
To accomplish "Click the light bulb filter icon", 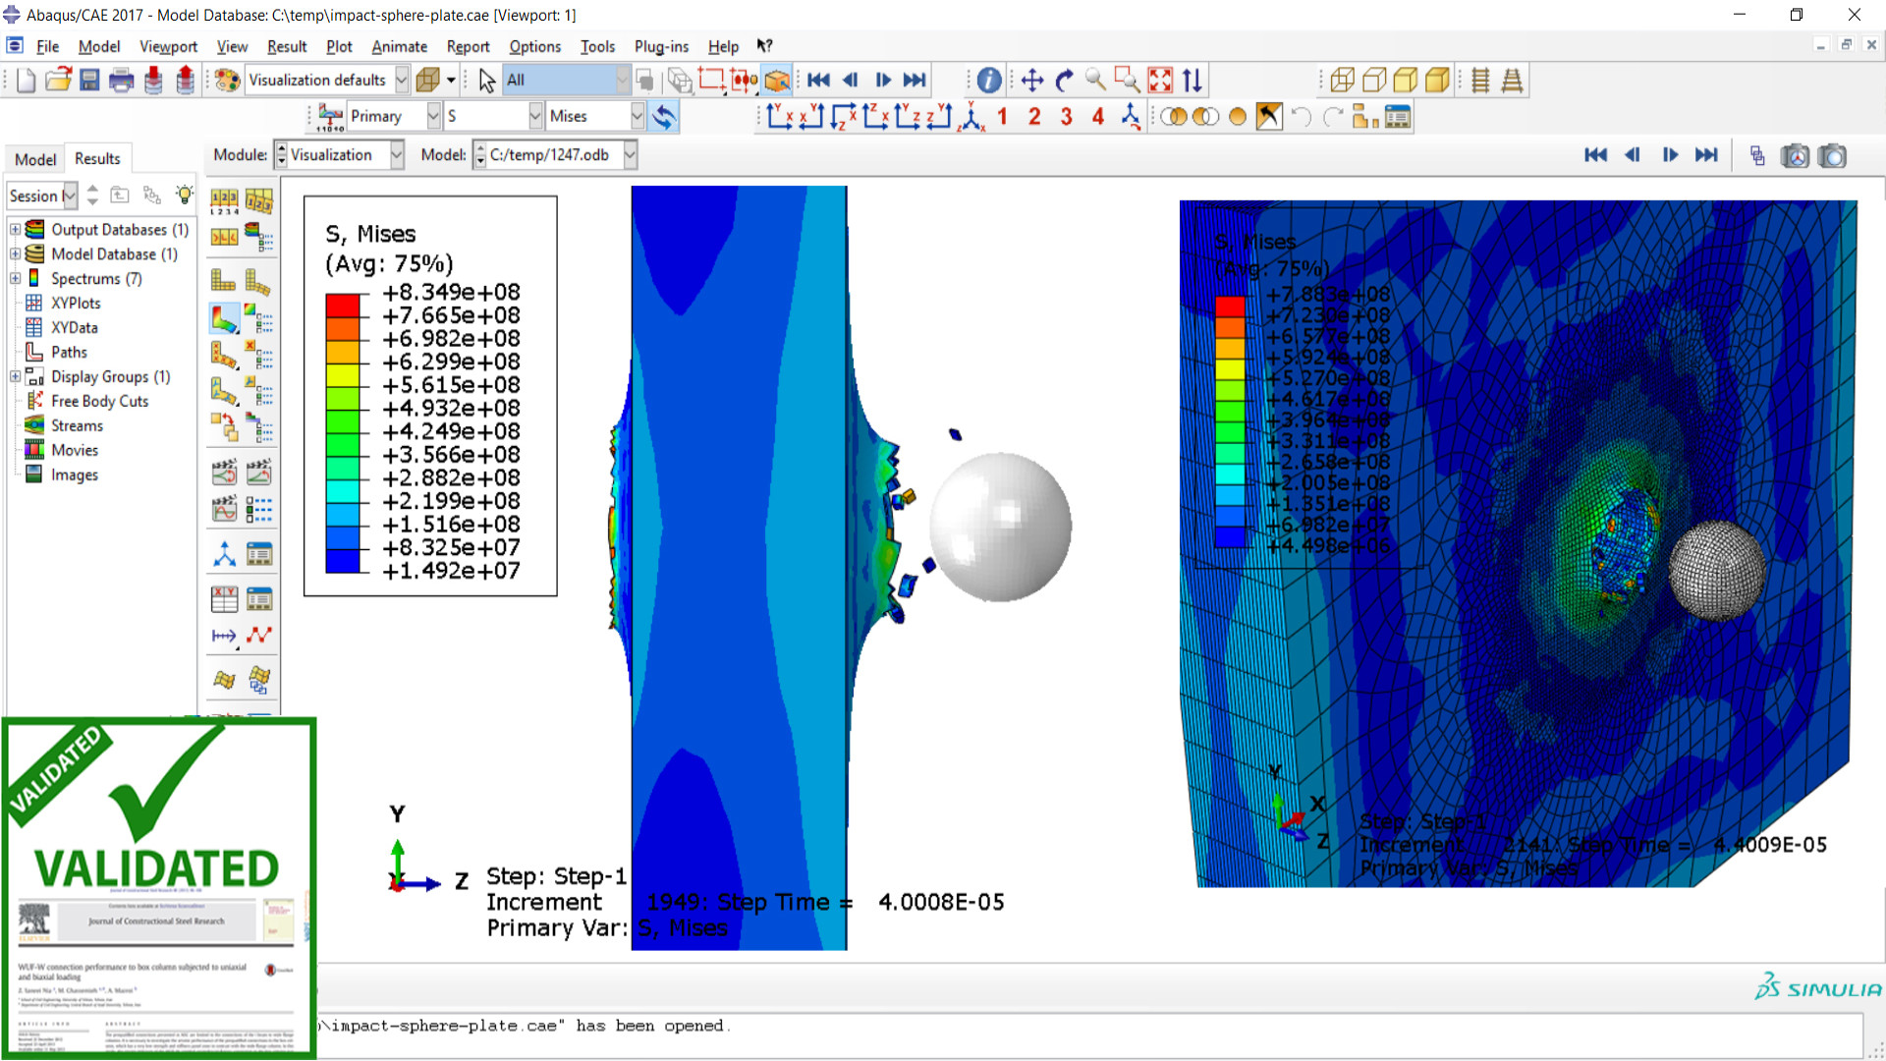I will 184,195.
